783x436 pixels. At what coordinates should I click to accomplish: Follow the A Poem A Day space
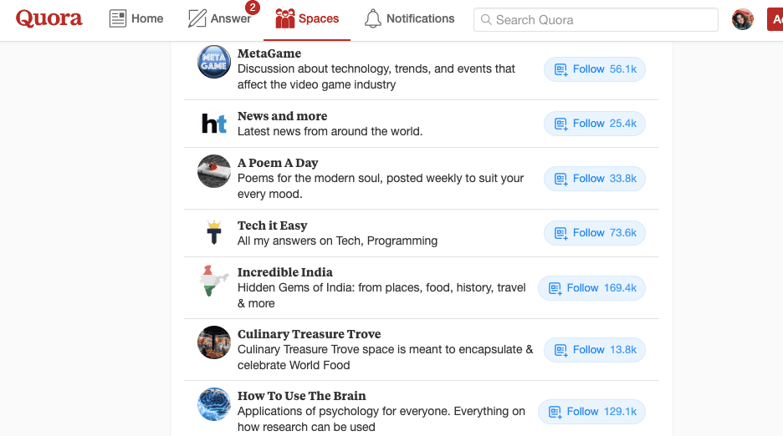click(595, 179)
